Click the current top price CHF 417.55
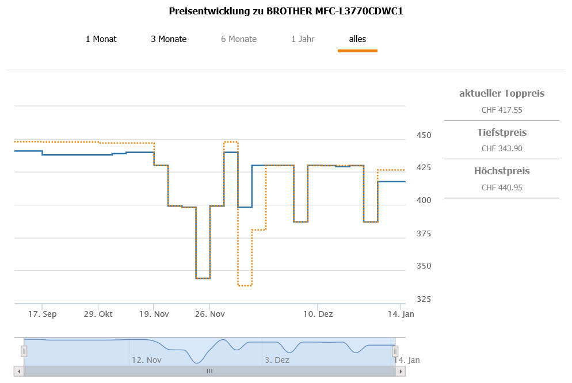Screen dimensions: 572x383 point(502,110)
